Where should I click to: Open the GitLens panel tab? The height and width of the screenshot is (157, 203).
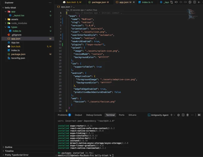(x=132, y=115)
